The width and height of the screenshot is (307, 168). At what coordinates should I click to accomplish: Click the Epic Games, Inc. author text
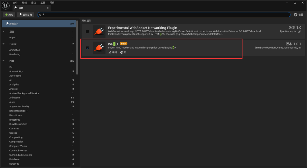click(289, 31)
